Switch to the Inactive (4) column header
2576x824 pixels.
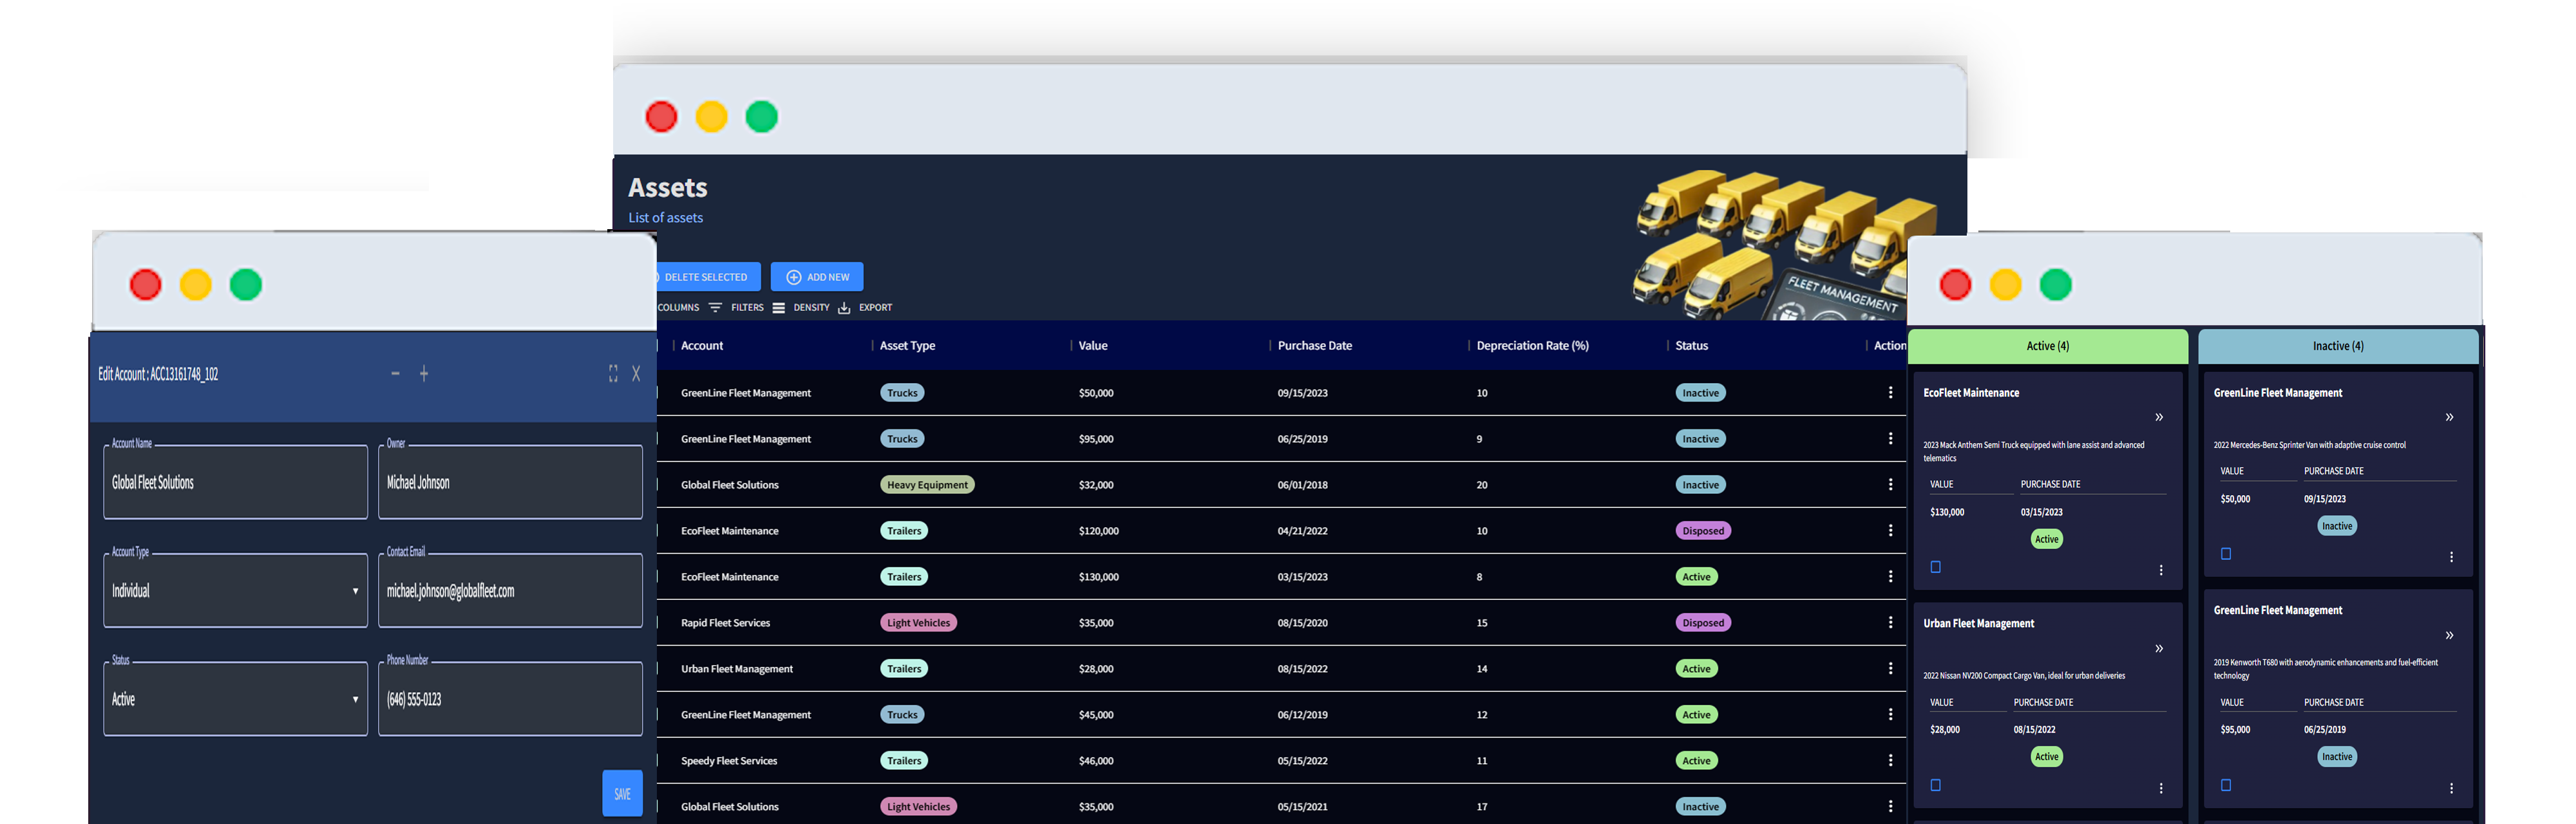point(2337,346)
